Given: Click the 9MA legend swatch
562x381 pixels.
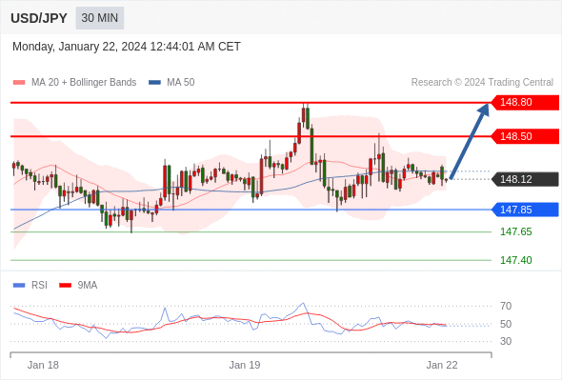Looking at the screenshot, I should point(65,286).
